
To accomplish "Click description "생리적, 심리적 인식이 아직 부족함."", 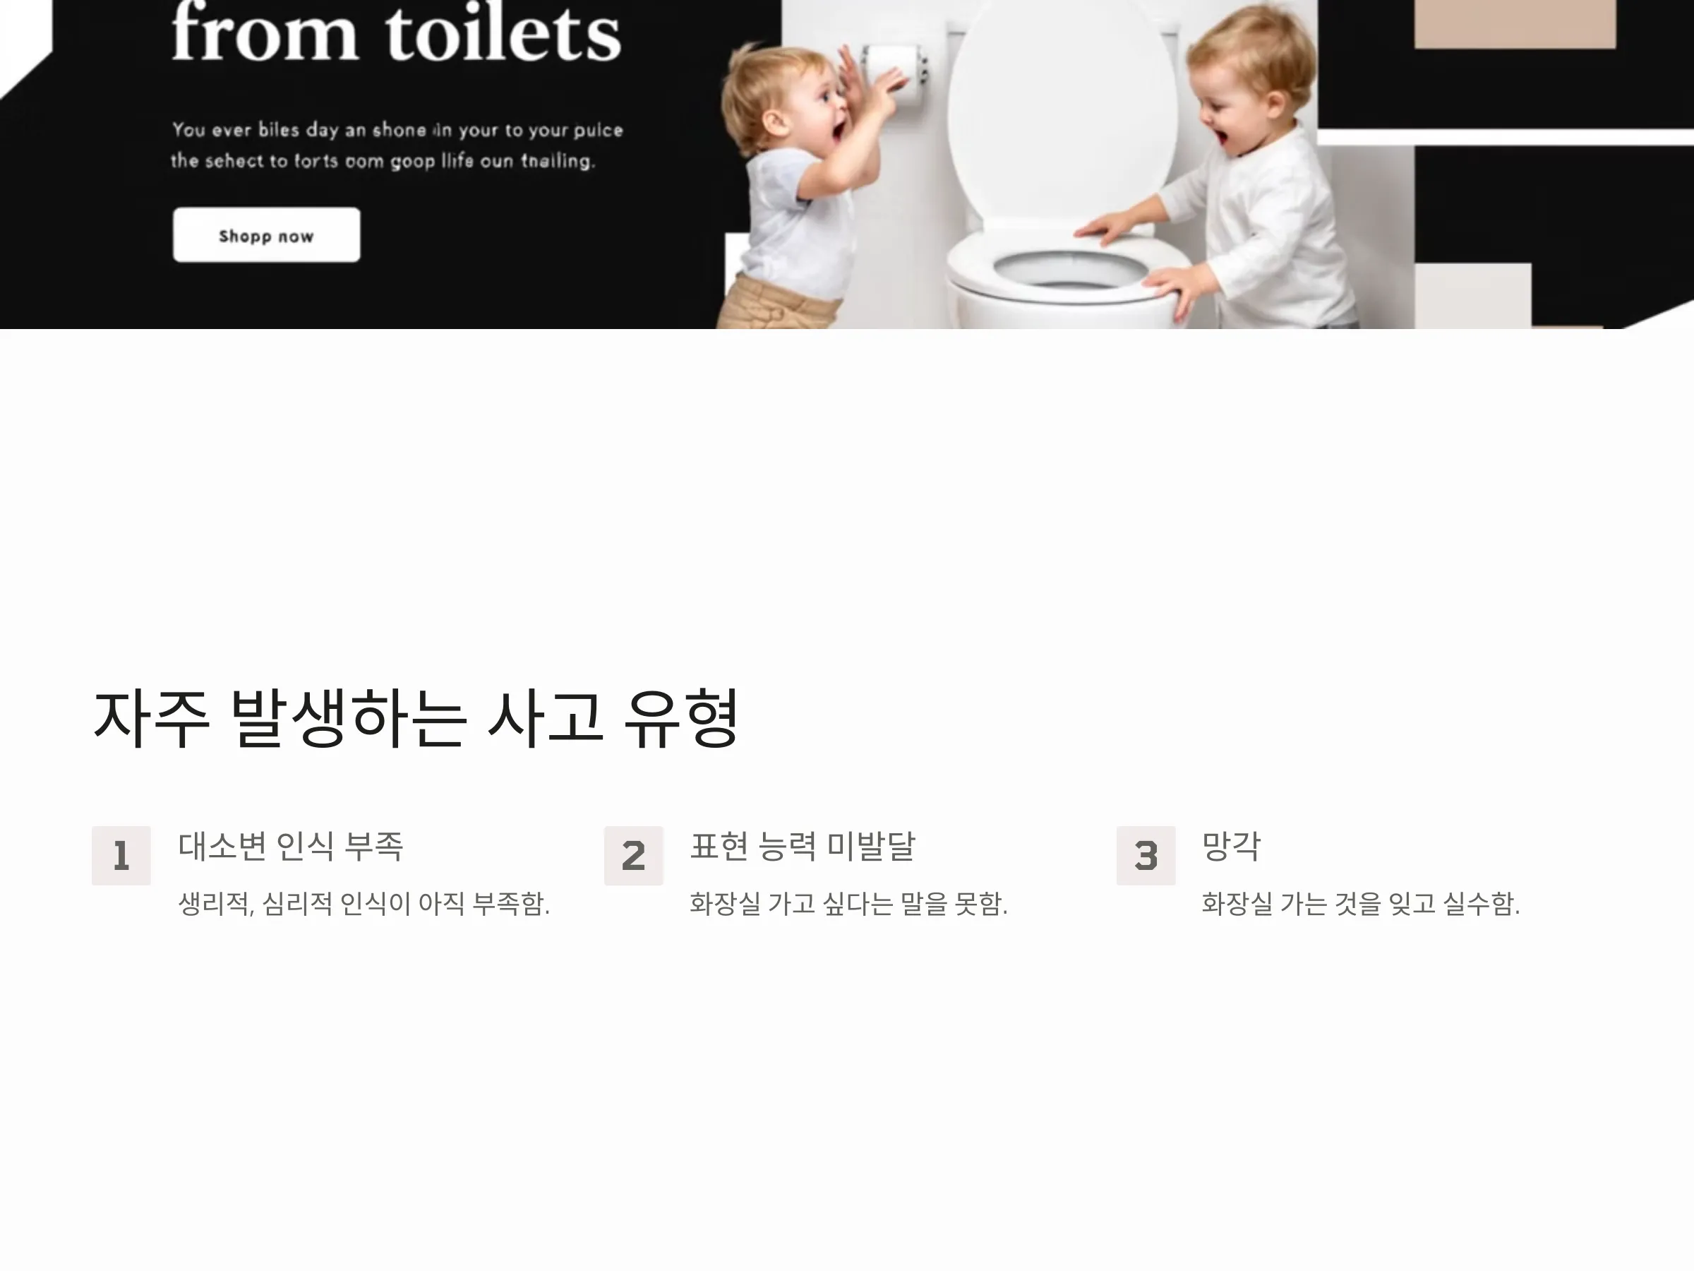I will 364,904.
